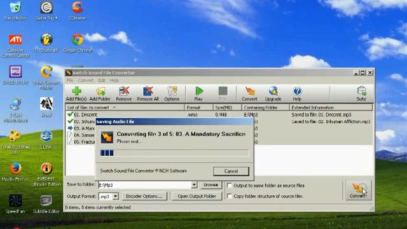
Task: Open the Edit menu
Action: (x=102, y=80)
